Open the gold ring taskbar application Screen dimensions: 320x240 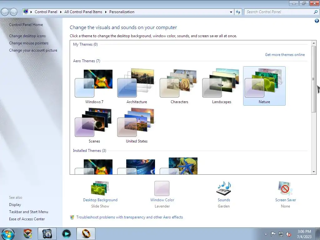point(86,234)
